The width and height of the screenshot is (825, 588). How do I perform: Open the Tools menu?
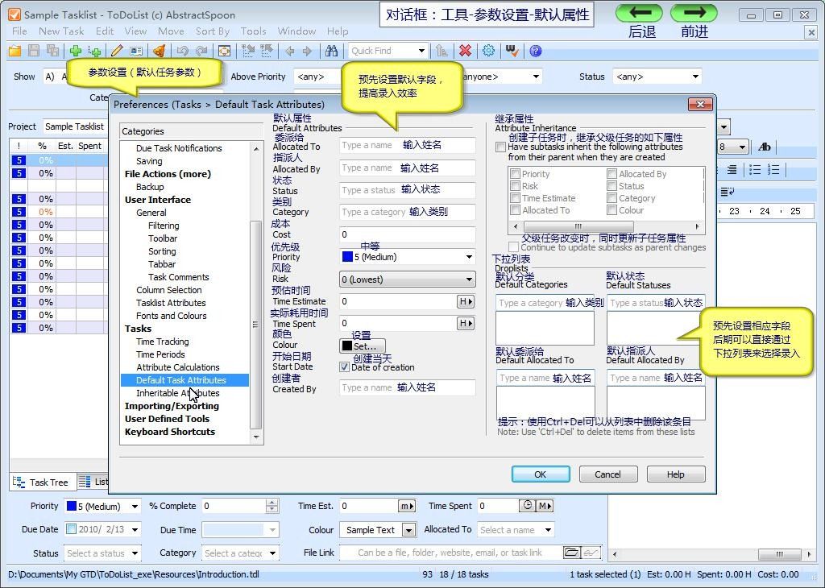click(253, 31)
